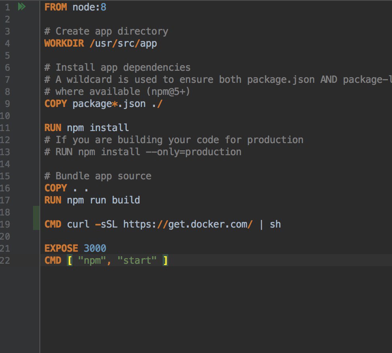Click the "start" string on line 22
The width and height of the screenshot is (392, 353).
137,261
